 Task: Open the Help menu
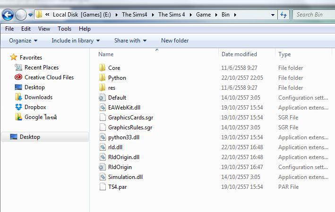click(85, 29)
